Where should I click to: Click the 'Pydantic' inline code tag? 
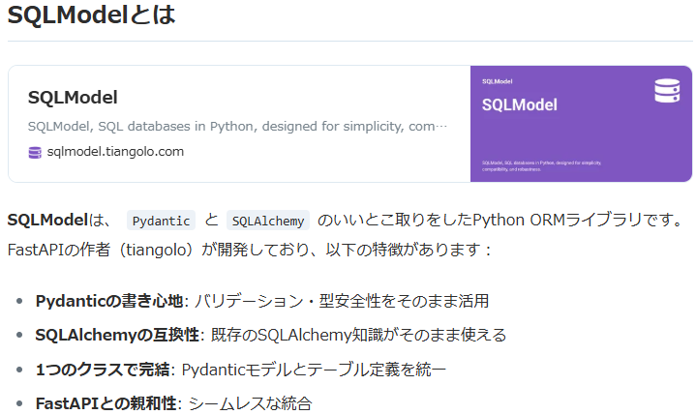pyautogui.click(x=161, y=221)
